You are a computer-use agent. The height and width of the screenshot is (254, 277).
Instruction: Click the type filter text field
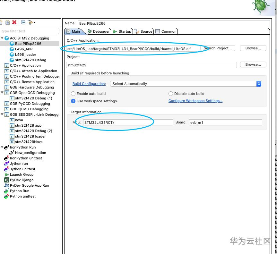click(x=30, y=31)
